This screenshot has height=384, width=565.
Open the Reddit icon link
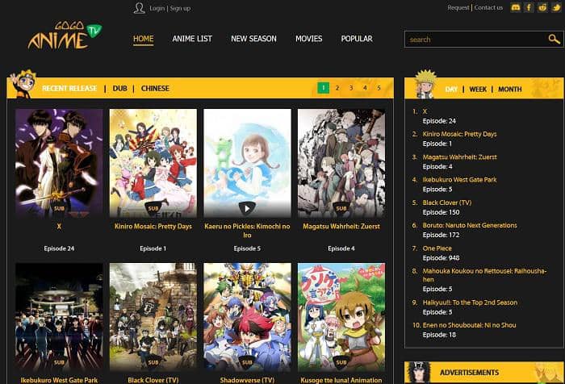(x=542, y=7)
